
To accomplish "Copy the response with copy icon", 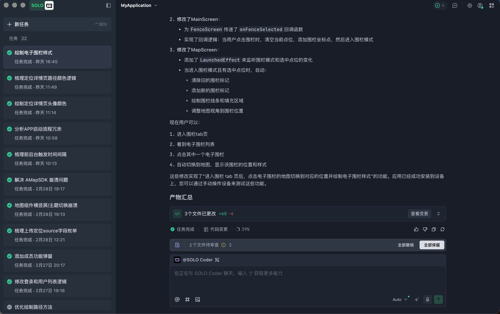I will [434, 229].
